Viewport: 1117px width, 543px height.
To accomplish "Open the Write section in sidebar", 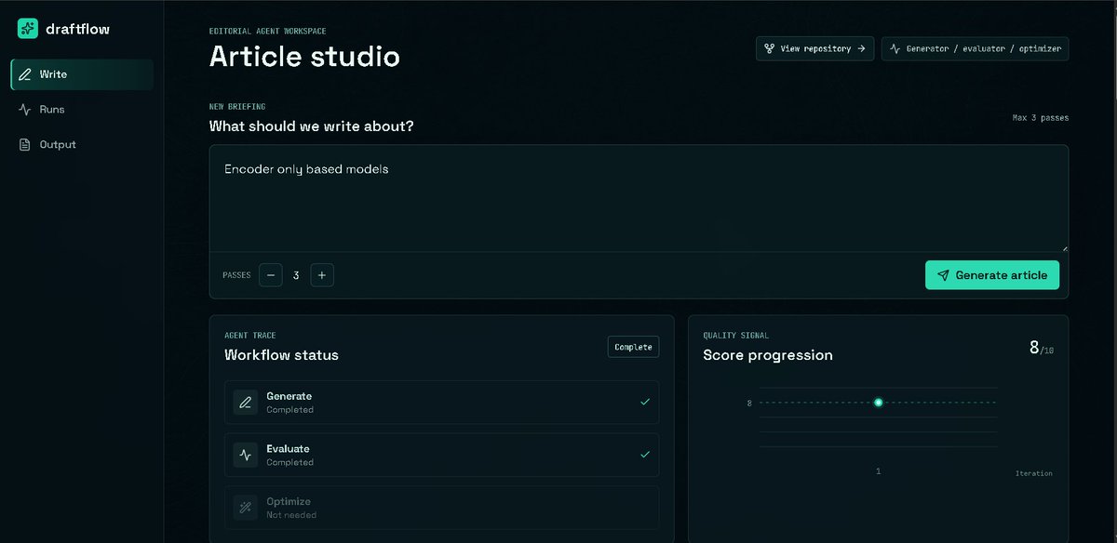I will [82, 74].
